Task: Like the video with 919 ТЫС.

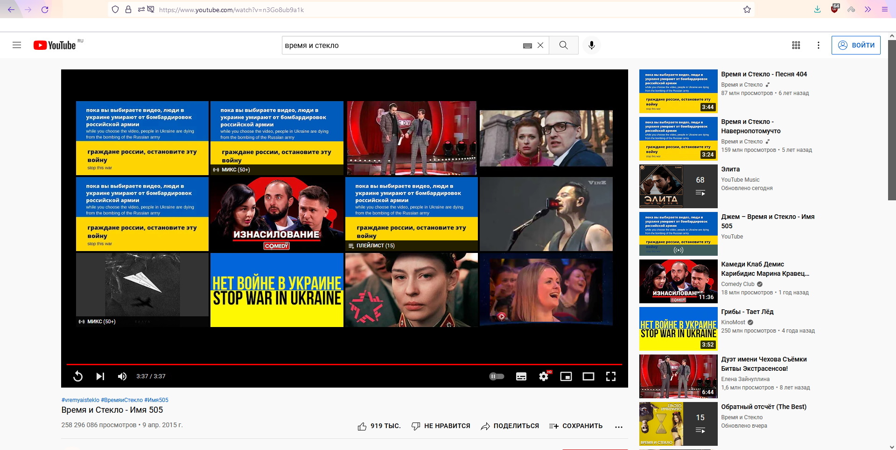Action: point(379,426)
